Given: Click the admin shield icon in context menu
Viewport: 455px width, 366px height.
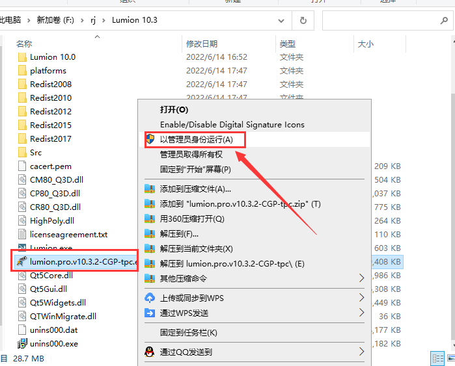Looking at the screenshot, I should pyautogui.click(x=150, y=139).
